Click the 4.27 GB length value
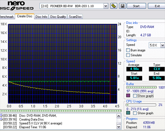The image size is (165, 131). coord(145,35)
